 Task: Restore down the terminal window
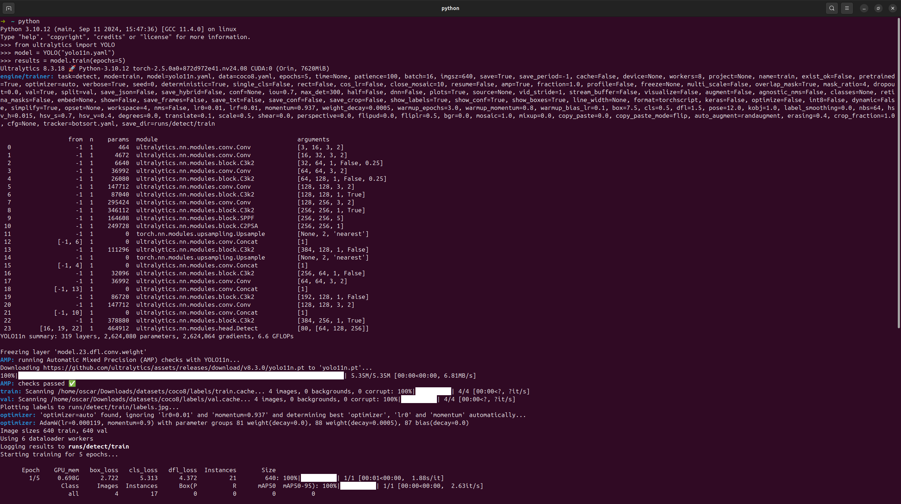point(878,8)
